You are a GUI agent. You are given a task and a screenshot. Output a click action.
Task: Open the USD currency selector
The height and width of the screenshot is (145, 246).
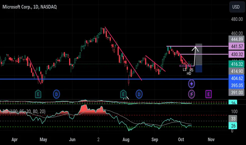point(237,7)
